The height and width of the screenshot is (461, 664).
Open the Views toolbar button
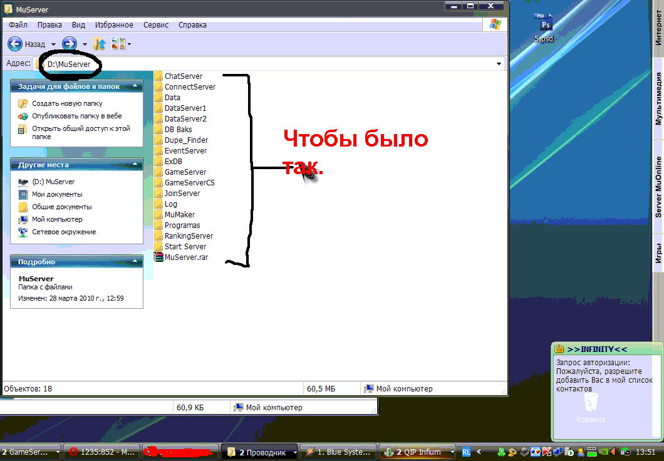[120, 44]
